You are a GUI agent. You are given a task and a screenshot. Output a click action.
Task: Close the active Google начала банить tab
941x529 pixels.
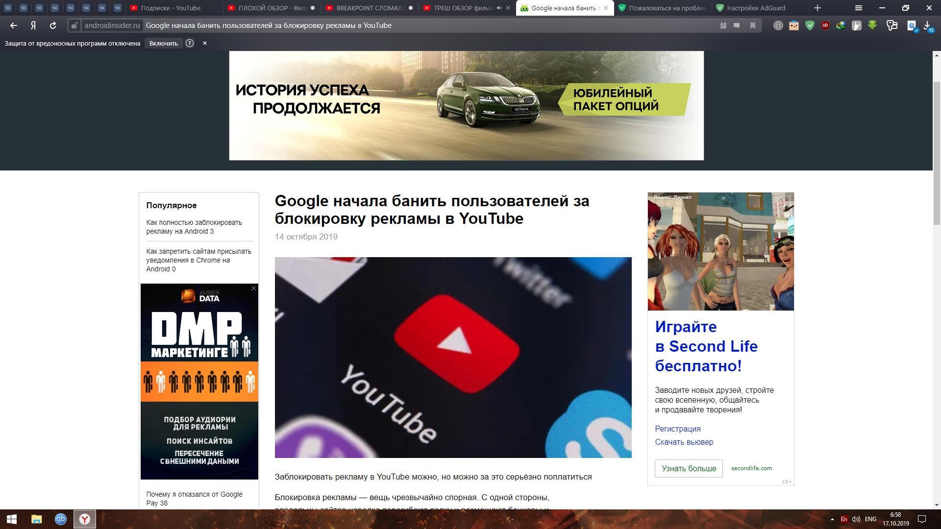point(606,8)
